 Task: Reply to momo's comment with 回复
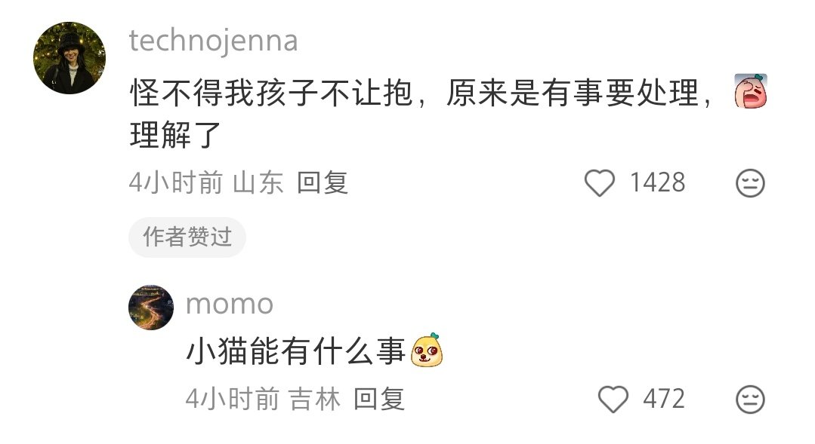click(379, 399)
